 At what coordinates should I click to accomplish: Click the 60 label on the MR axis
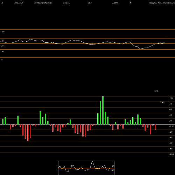[171, 110]
